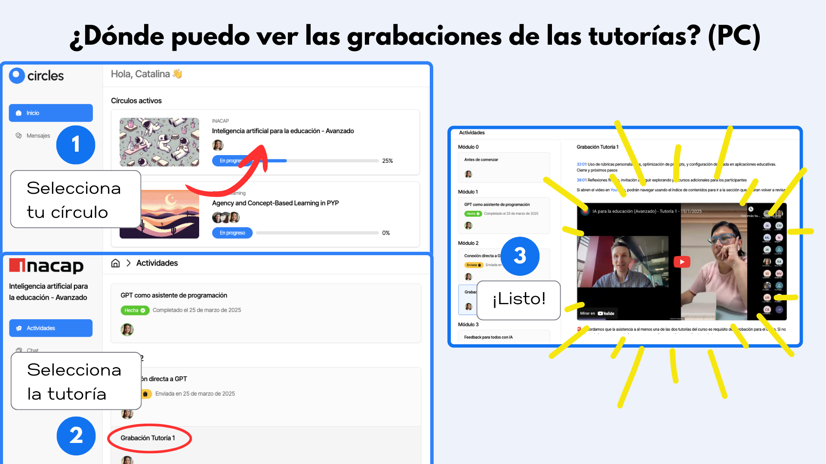Screen dimensions: 826x464
Task: Open Agency and Concept-Based Learning in PYP
Action: point(275,203)
